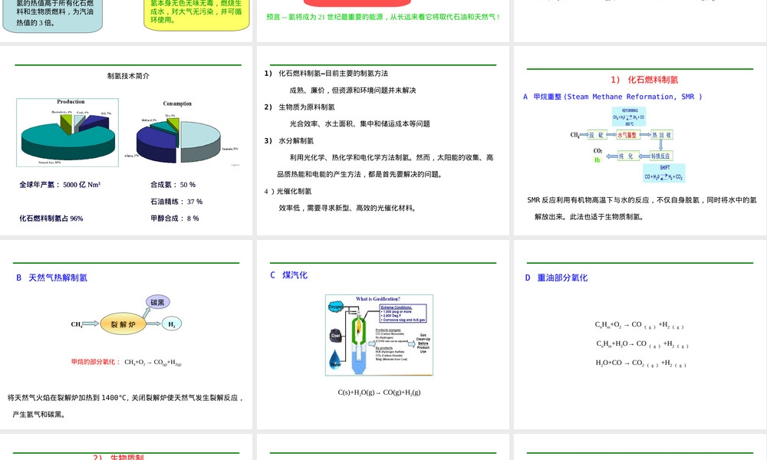The width and height of the screenshot is (767, 460).
Task: Click the equation CnHm+O₂ → CO(g)+H₂(g)
Action: point(640,325)
